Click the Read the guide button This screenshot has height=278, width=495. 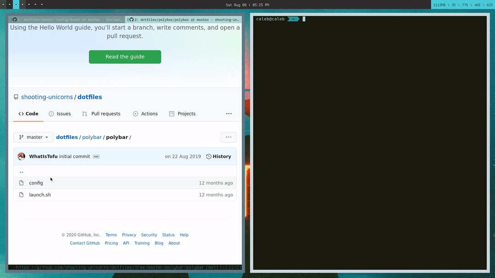(x=125, y=57)
